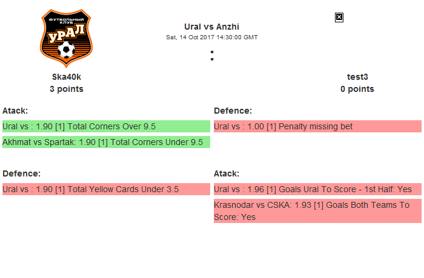Click the score separator colon
The height and width of the screenshot is (278, 424).
(212, 56)
